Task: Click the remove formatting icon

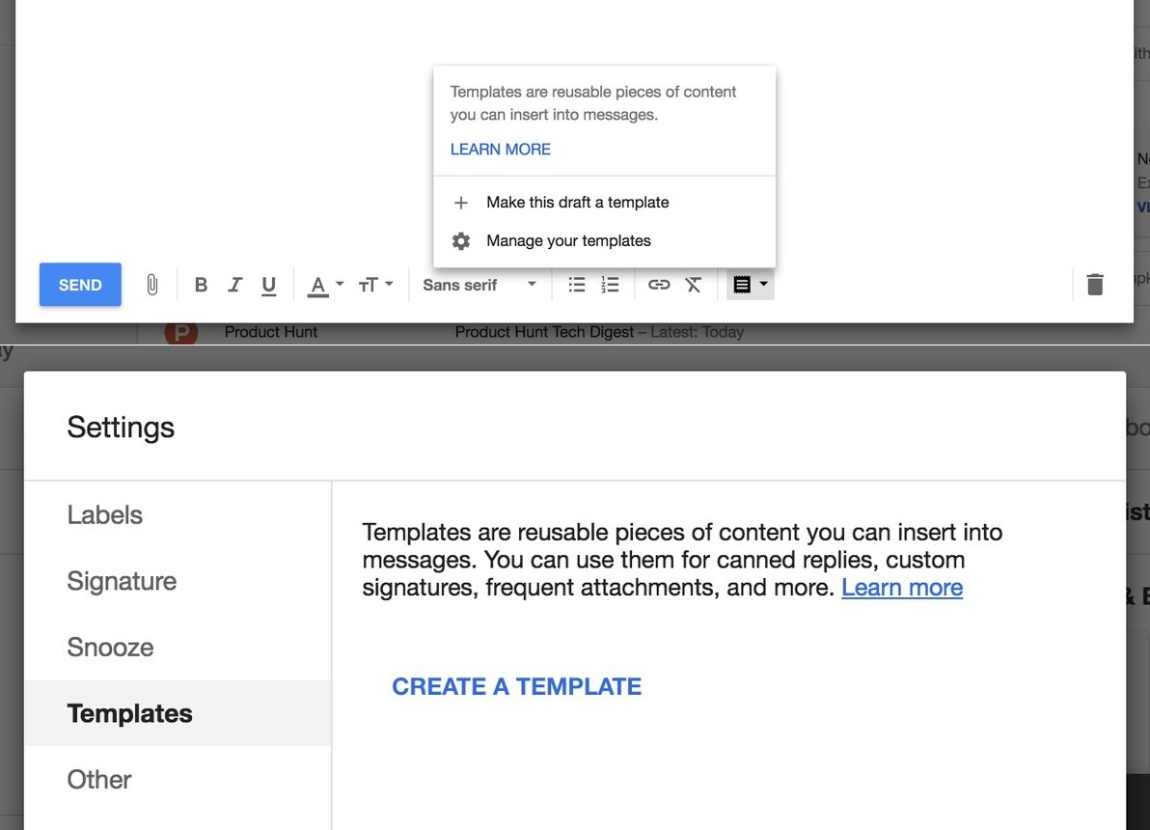Action: click(693, 285)
